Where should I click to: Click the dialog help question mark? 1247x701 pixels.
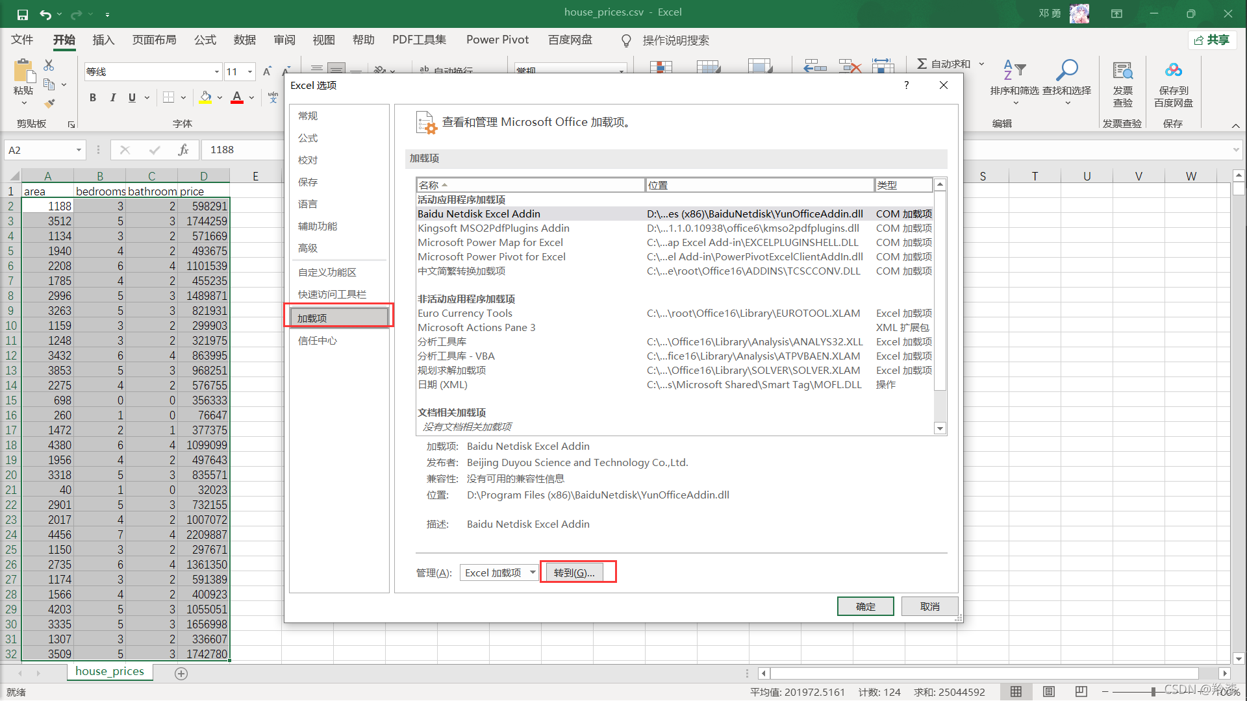point(906,85)
